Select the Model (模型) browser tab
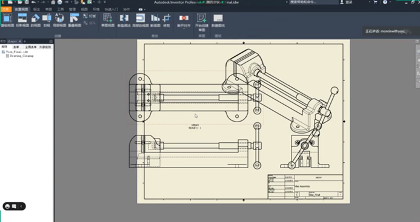The height and width of the screenshot is (222, 420). pyautogui.click(x=2, y=41)
